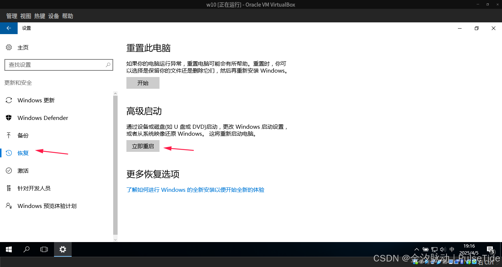Close the 设置 window
The image size is (502, 267).
coord(494,28)
